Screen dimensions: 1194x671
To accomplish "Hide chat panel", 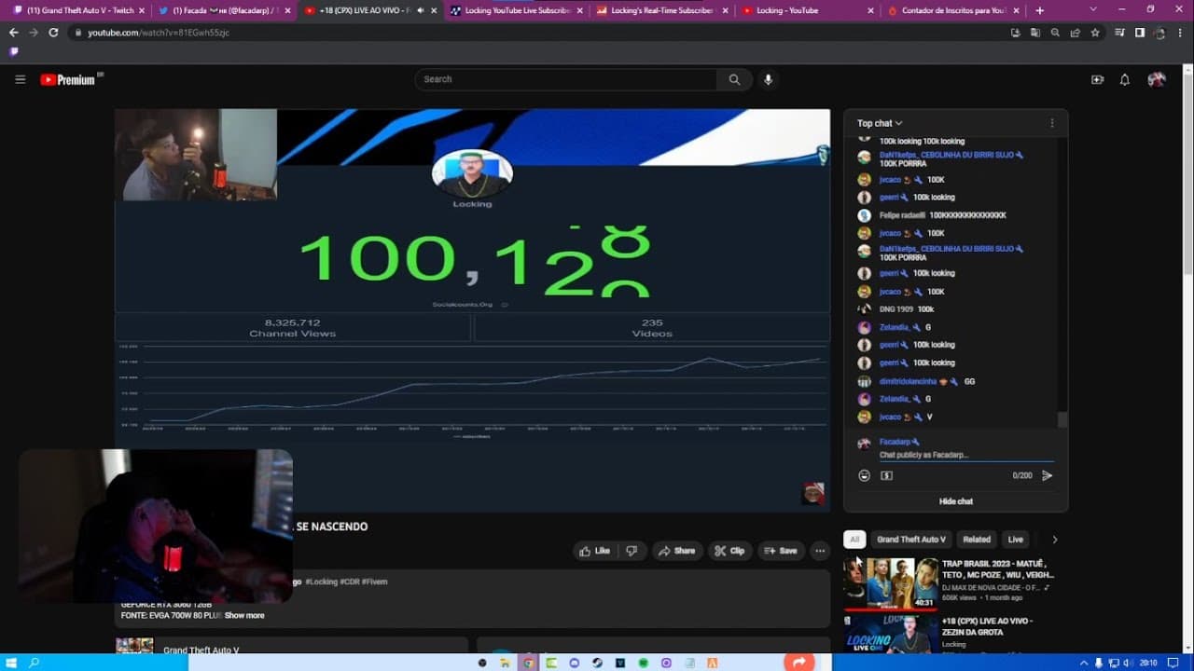I will point(956,501).
